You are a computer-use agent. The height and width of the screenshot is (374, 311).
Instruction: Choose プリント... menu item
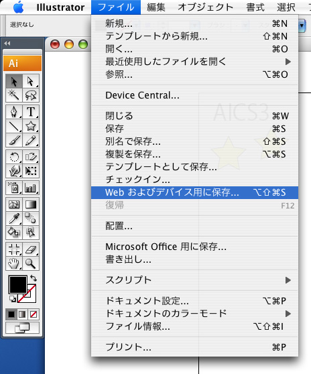tap(194, 347)
